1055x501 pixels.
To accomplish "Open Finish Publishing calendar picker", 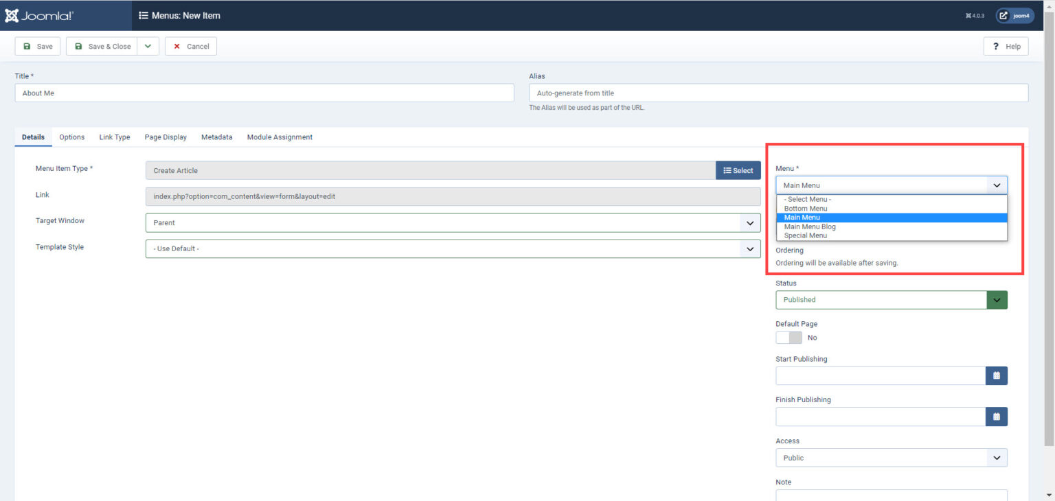I will pyautogui.click(x=996, y=417).
